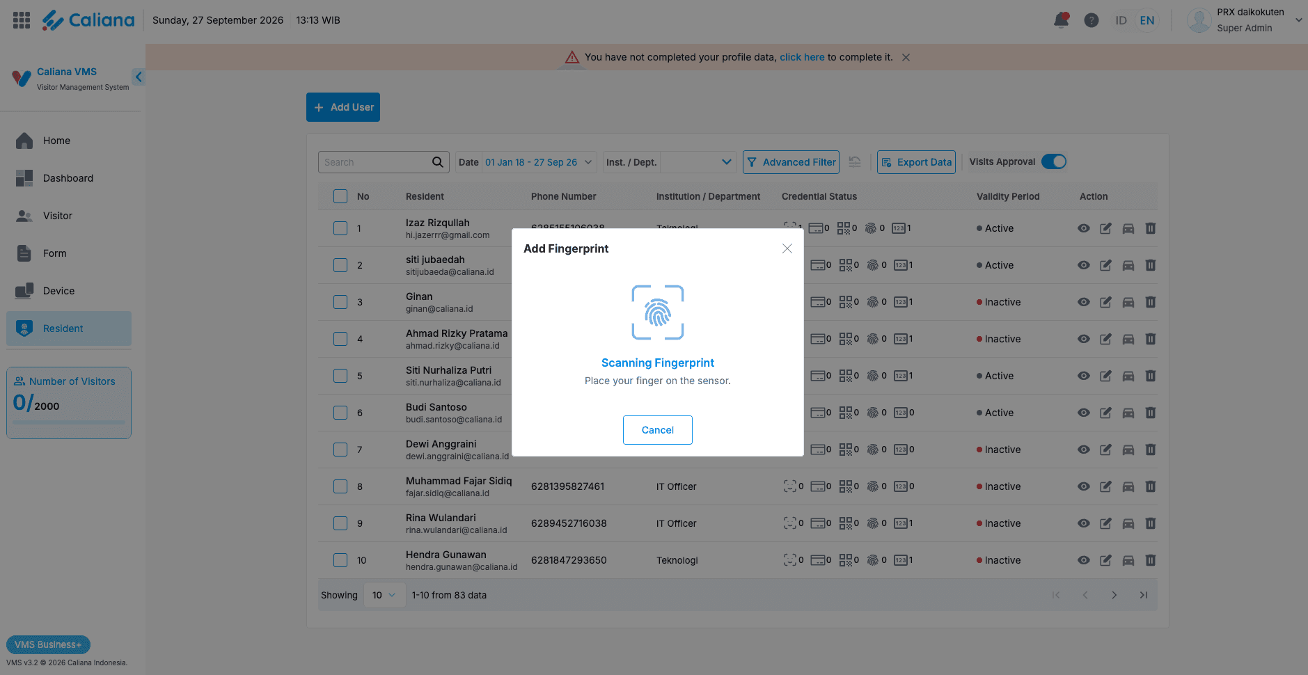The image size is (1308, 675).
Task: Delete resident Siti Nurhaliza Putri
Action: 1151,376
